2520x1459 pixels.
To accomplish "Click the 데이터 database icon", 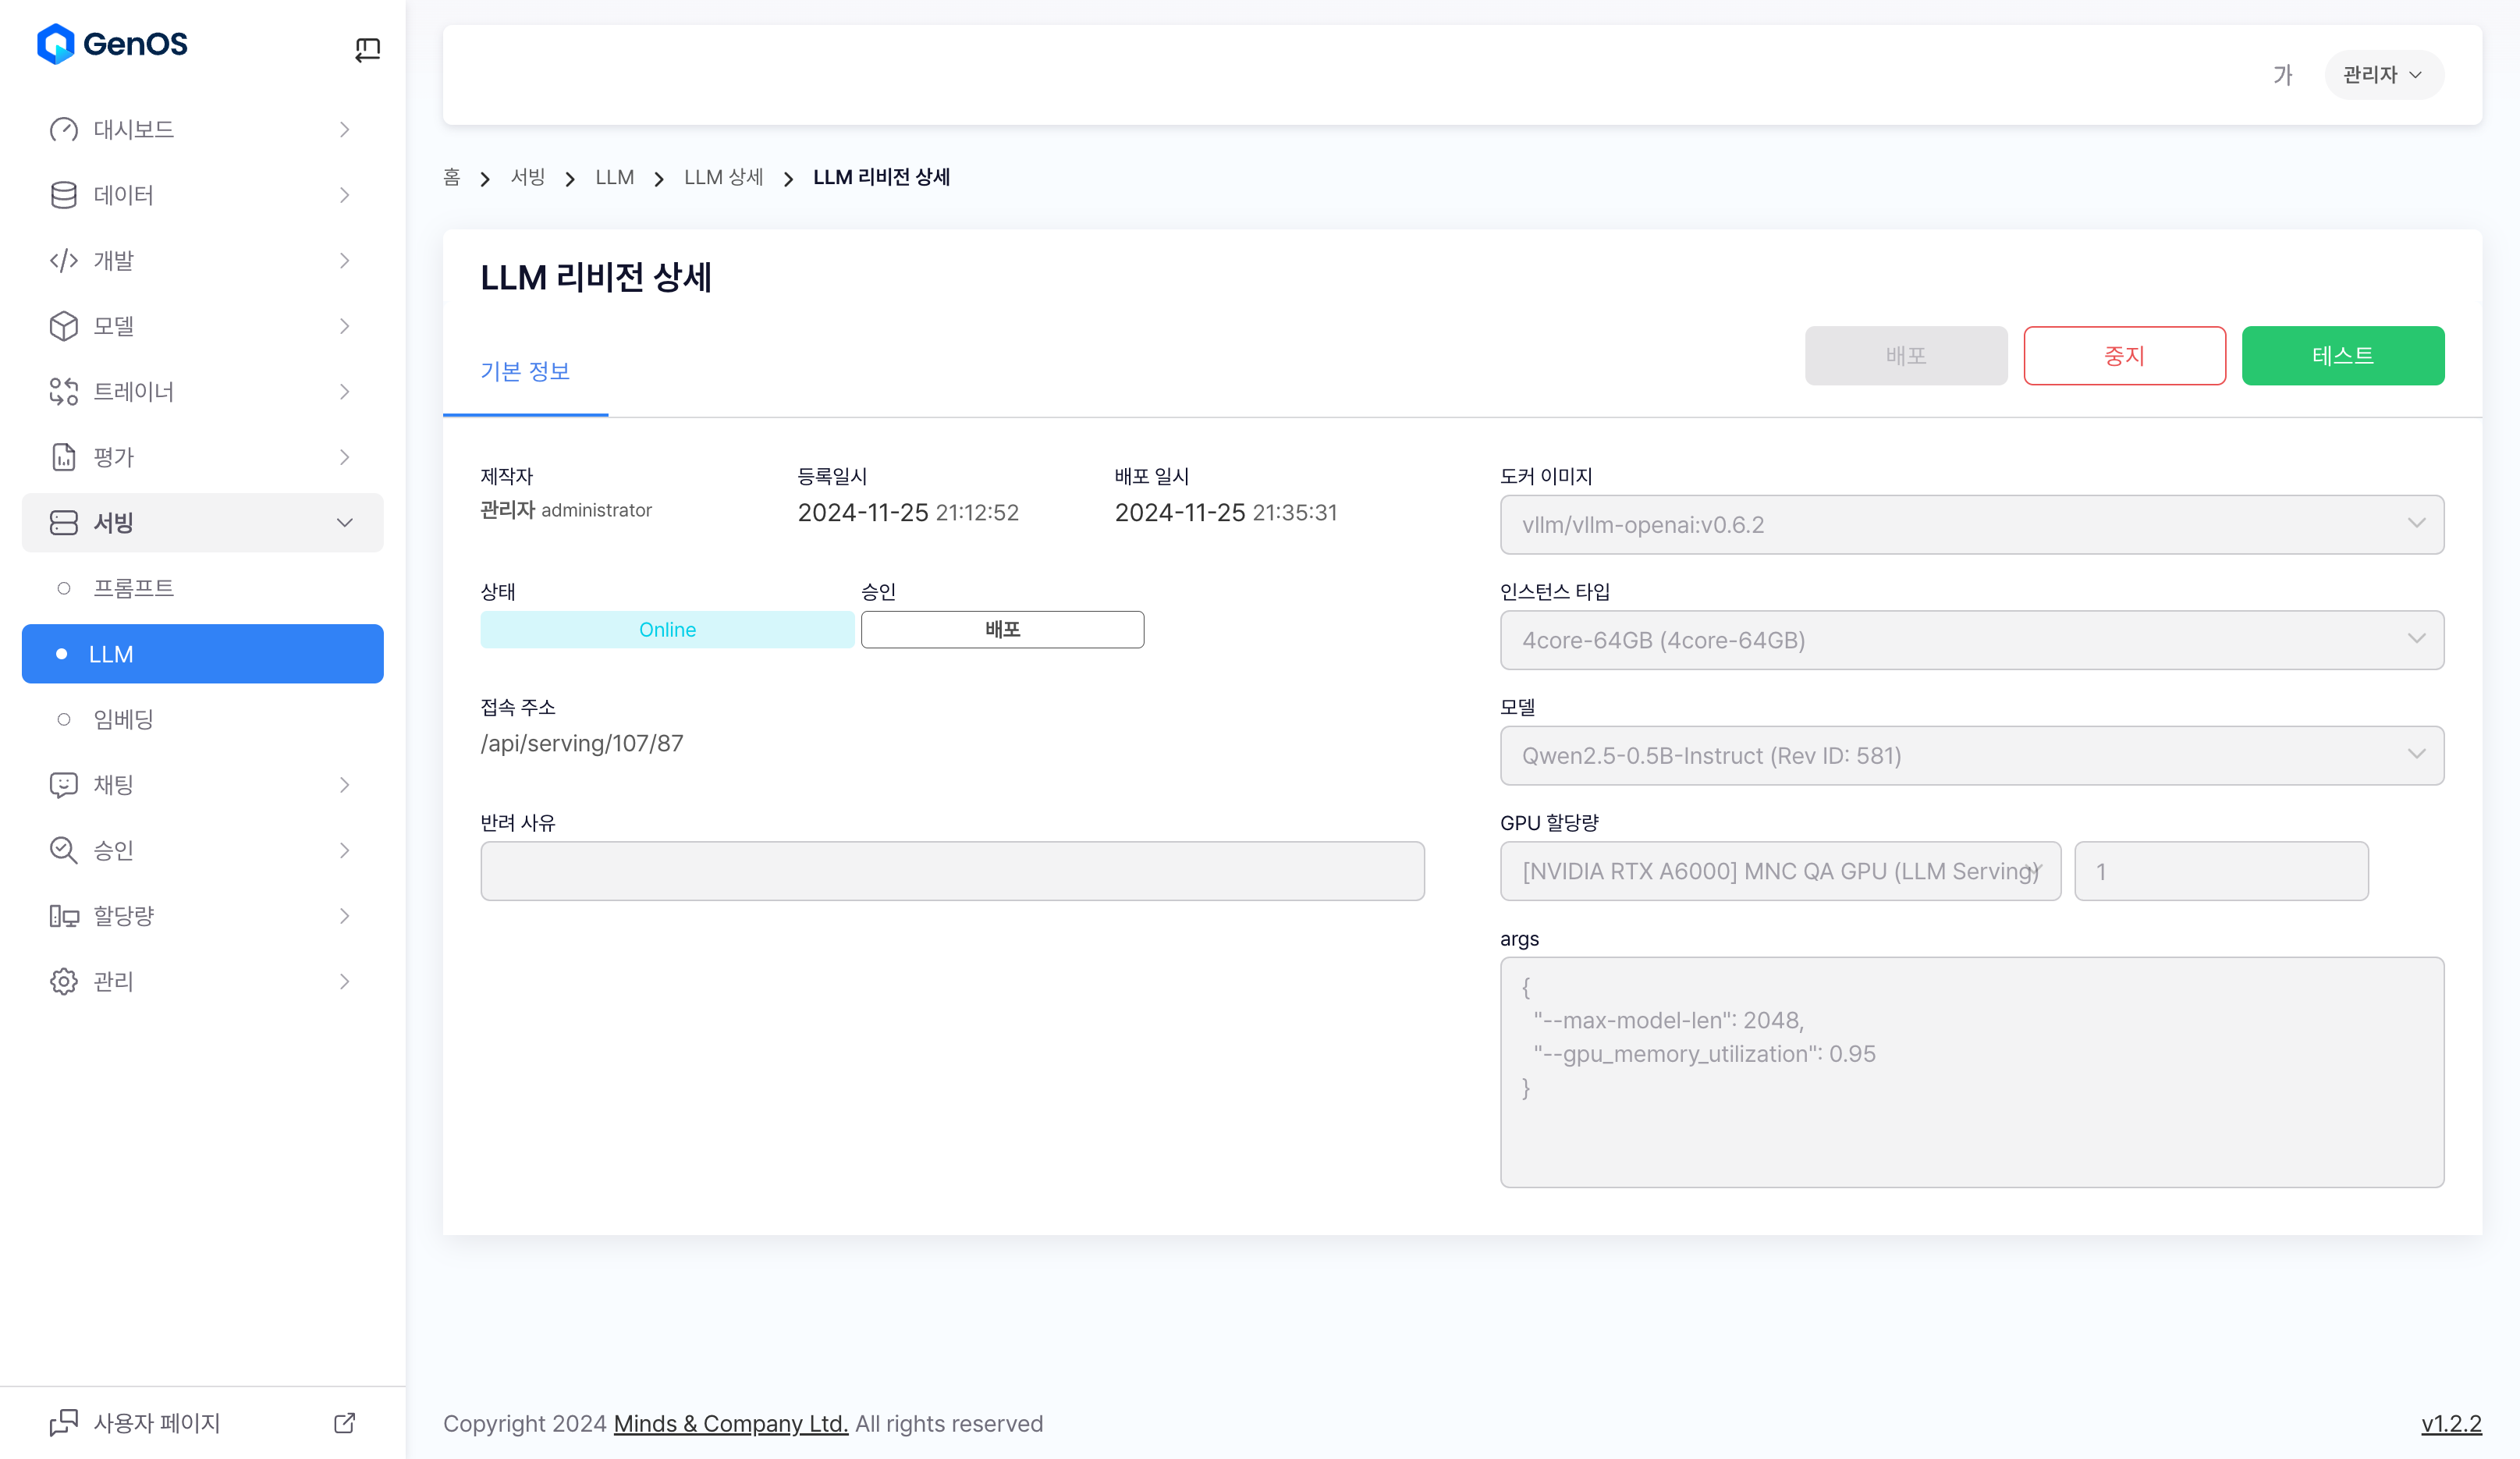I will 63,195.
